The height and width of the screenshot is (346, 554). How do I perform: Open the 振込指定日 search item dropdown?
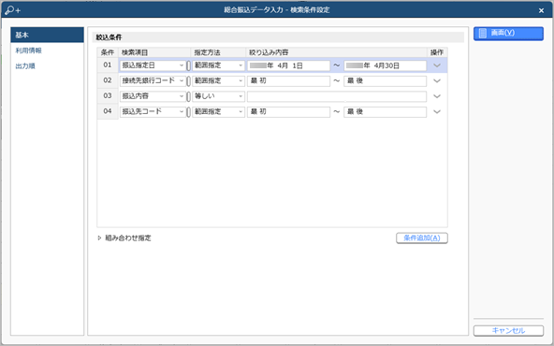coord(153,65)
